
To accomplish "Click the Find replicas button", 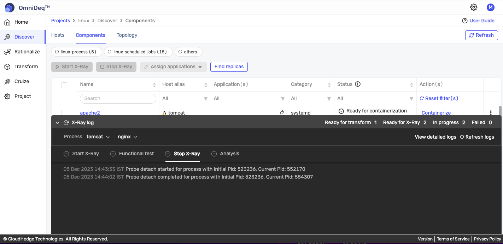I will [229, 66].
